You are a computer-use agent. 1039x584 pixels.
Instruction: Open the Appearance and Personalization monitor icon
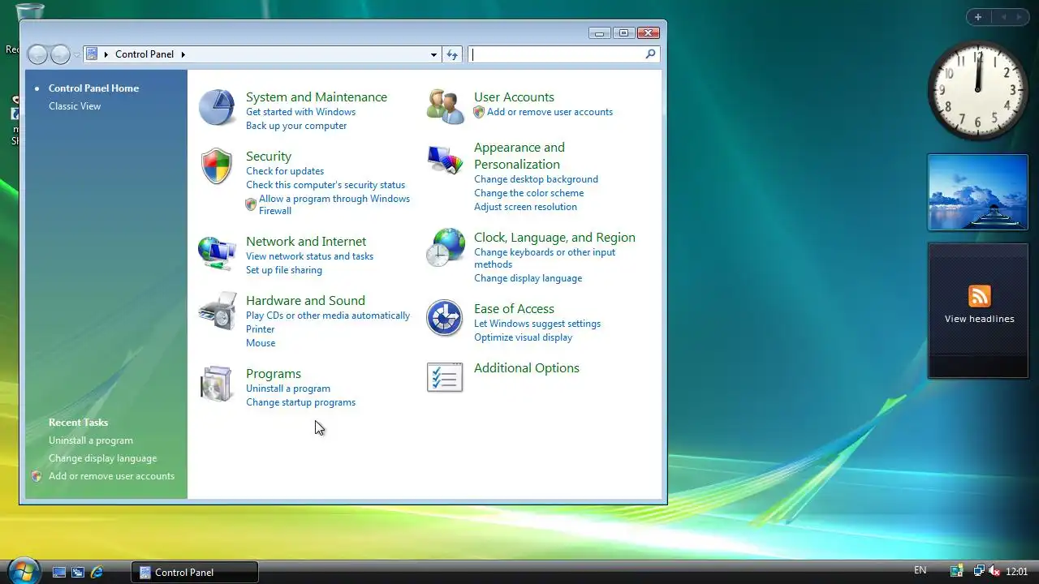tap(445, 160)
